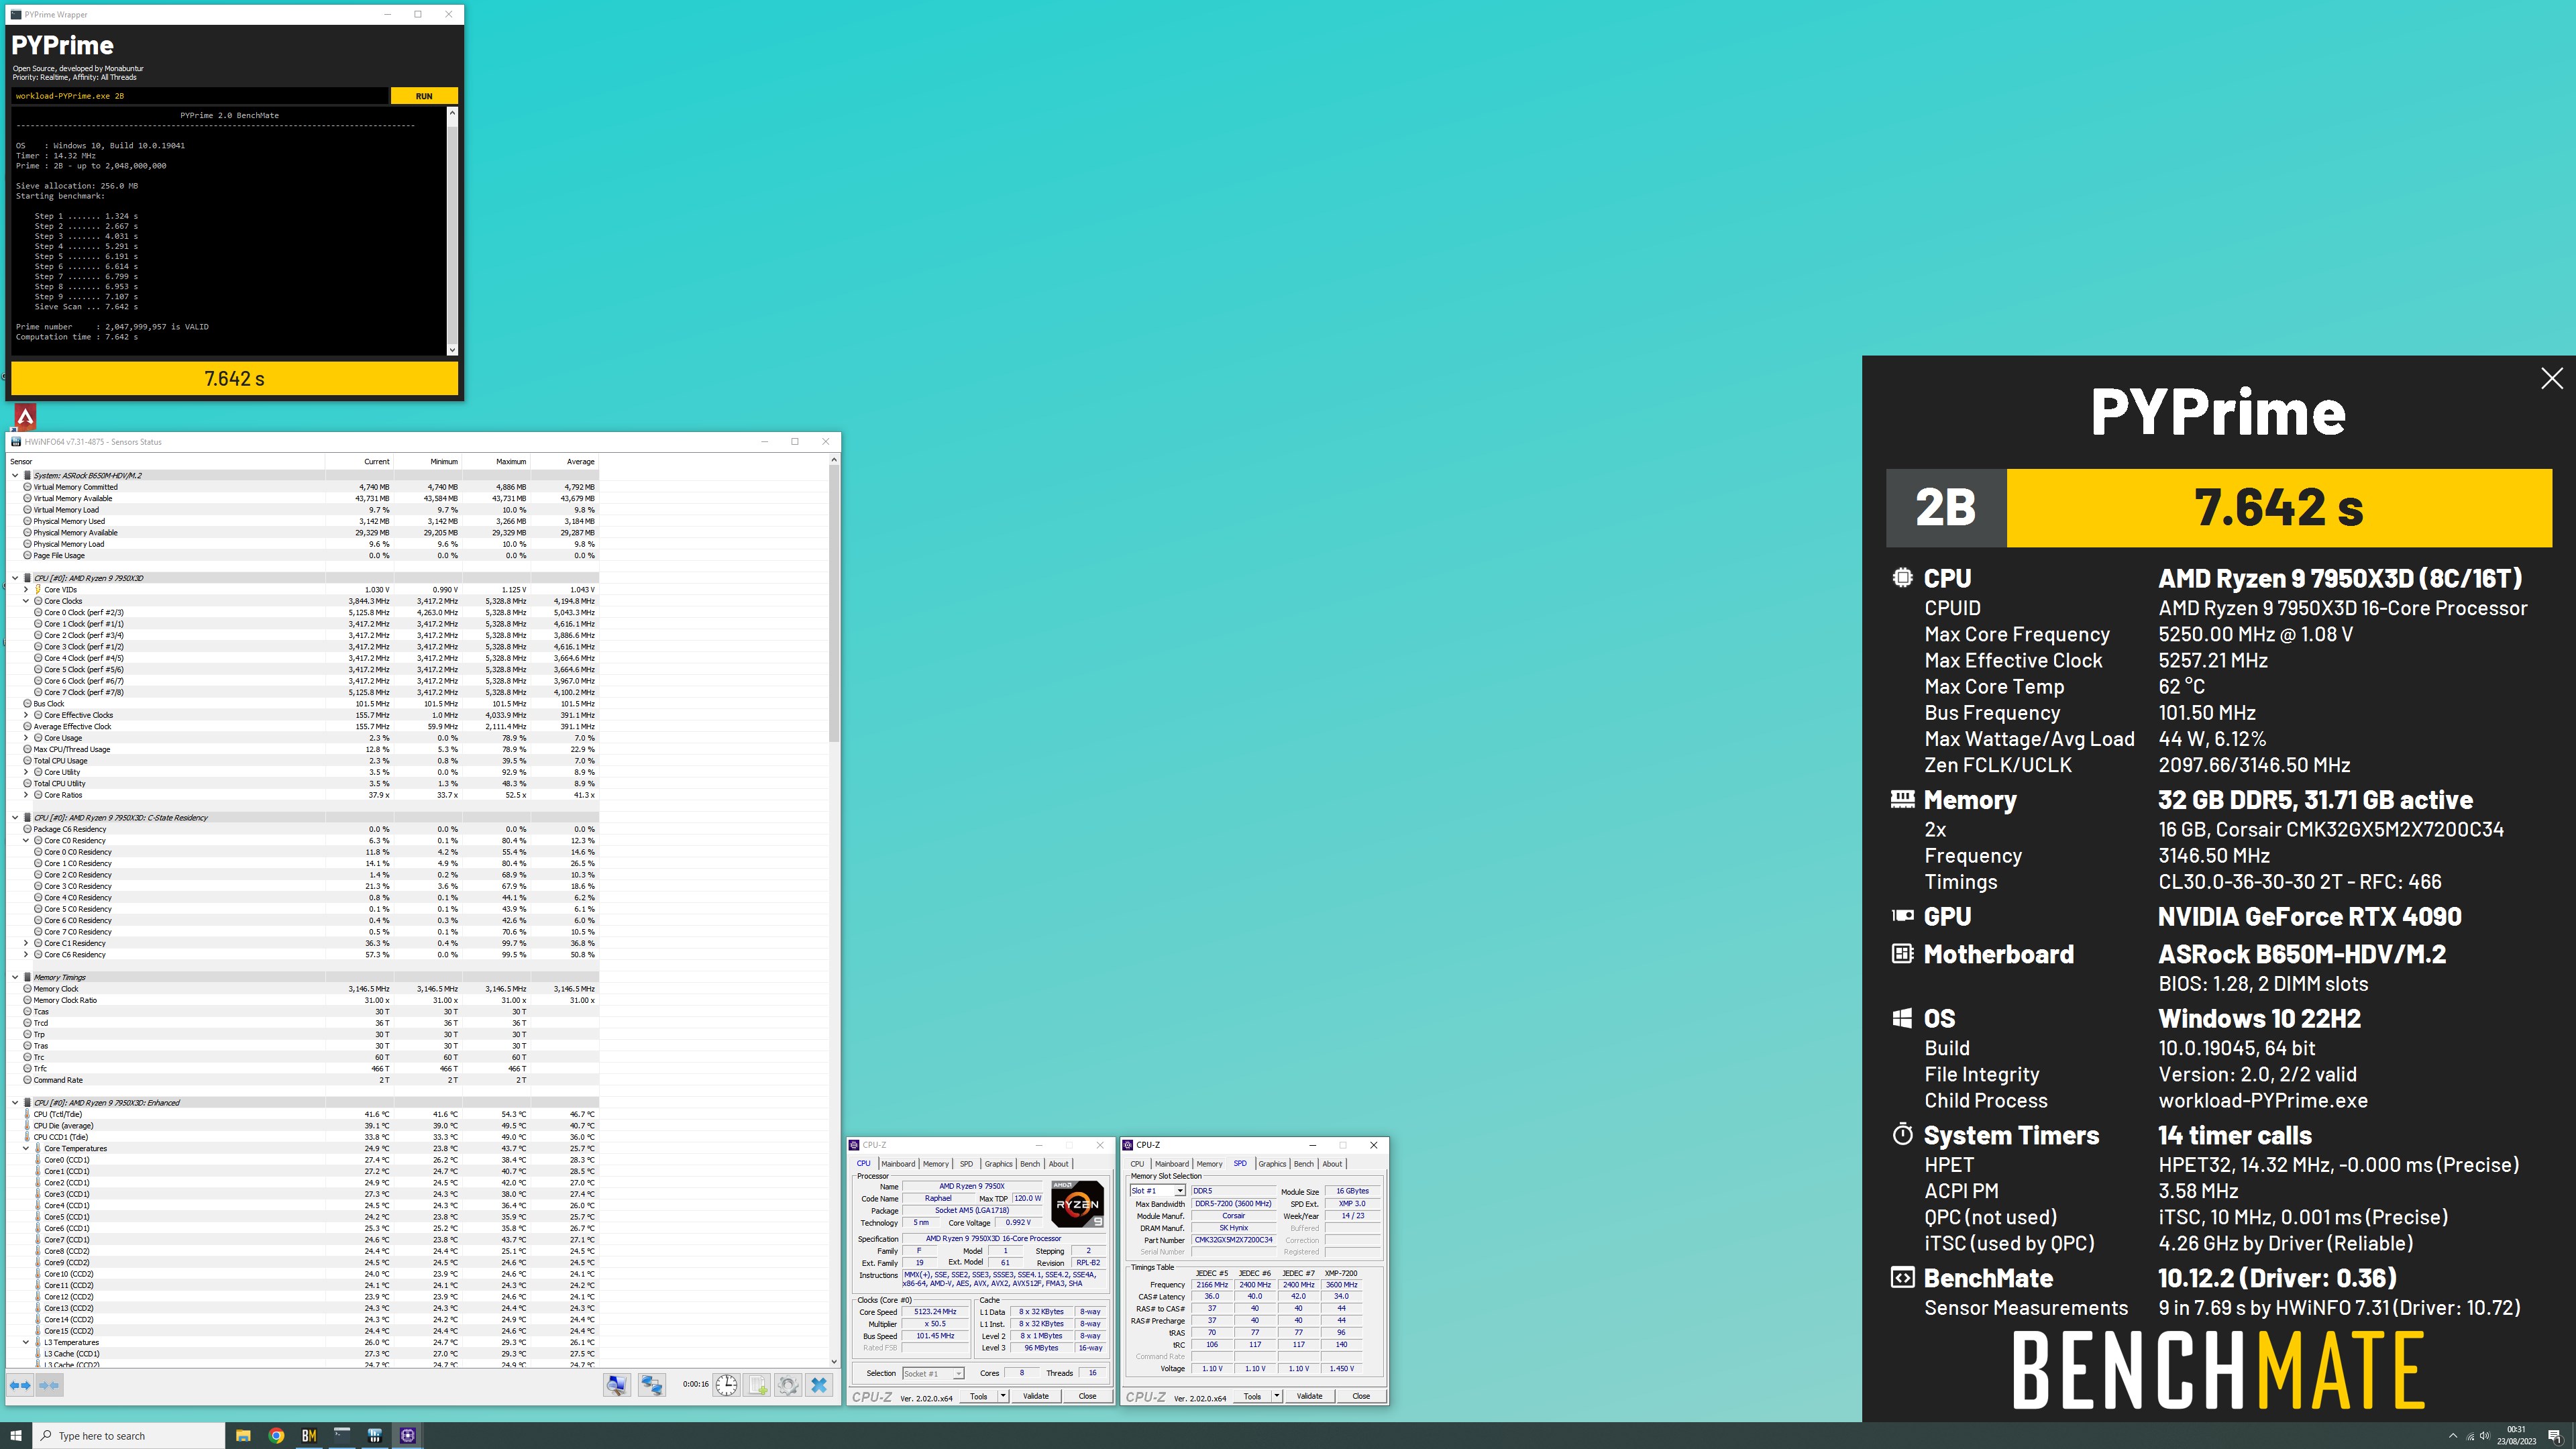Select CPU (Tctl/Tdie) temperature row
The height and width of the screenshot is (1449, 2576).
pyautogui.click(x=303, y=1114)
